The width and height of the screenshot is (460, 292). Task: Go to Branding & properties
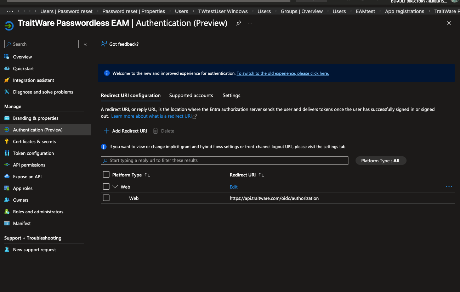36,118
